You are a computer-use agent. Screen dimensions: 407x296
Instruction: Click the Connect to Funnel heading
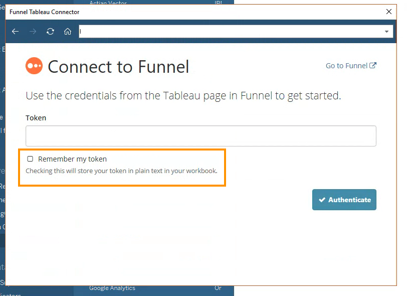click(118, 67)
